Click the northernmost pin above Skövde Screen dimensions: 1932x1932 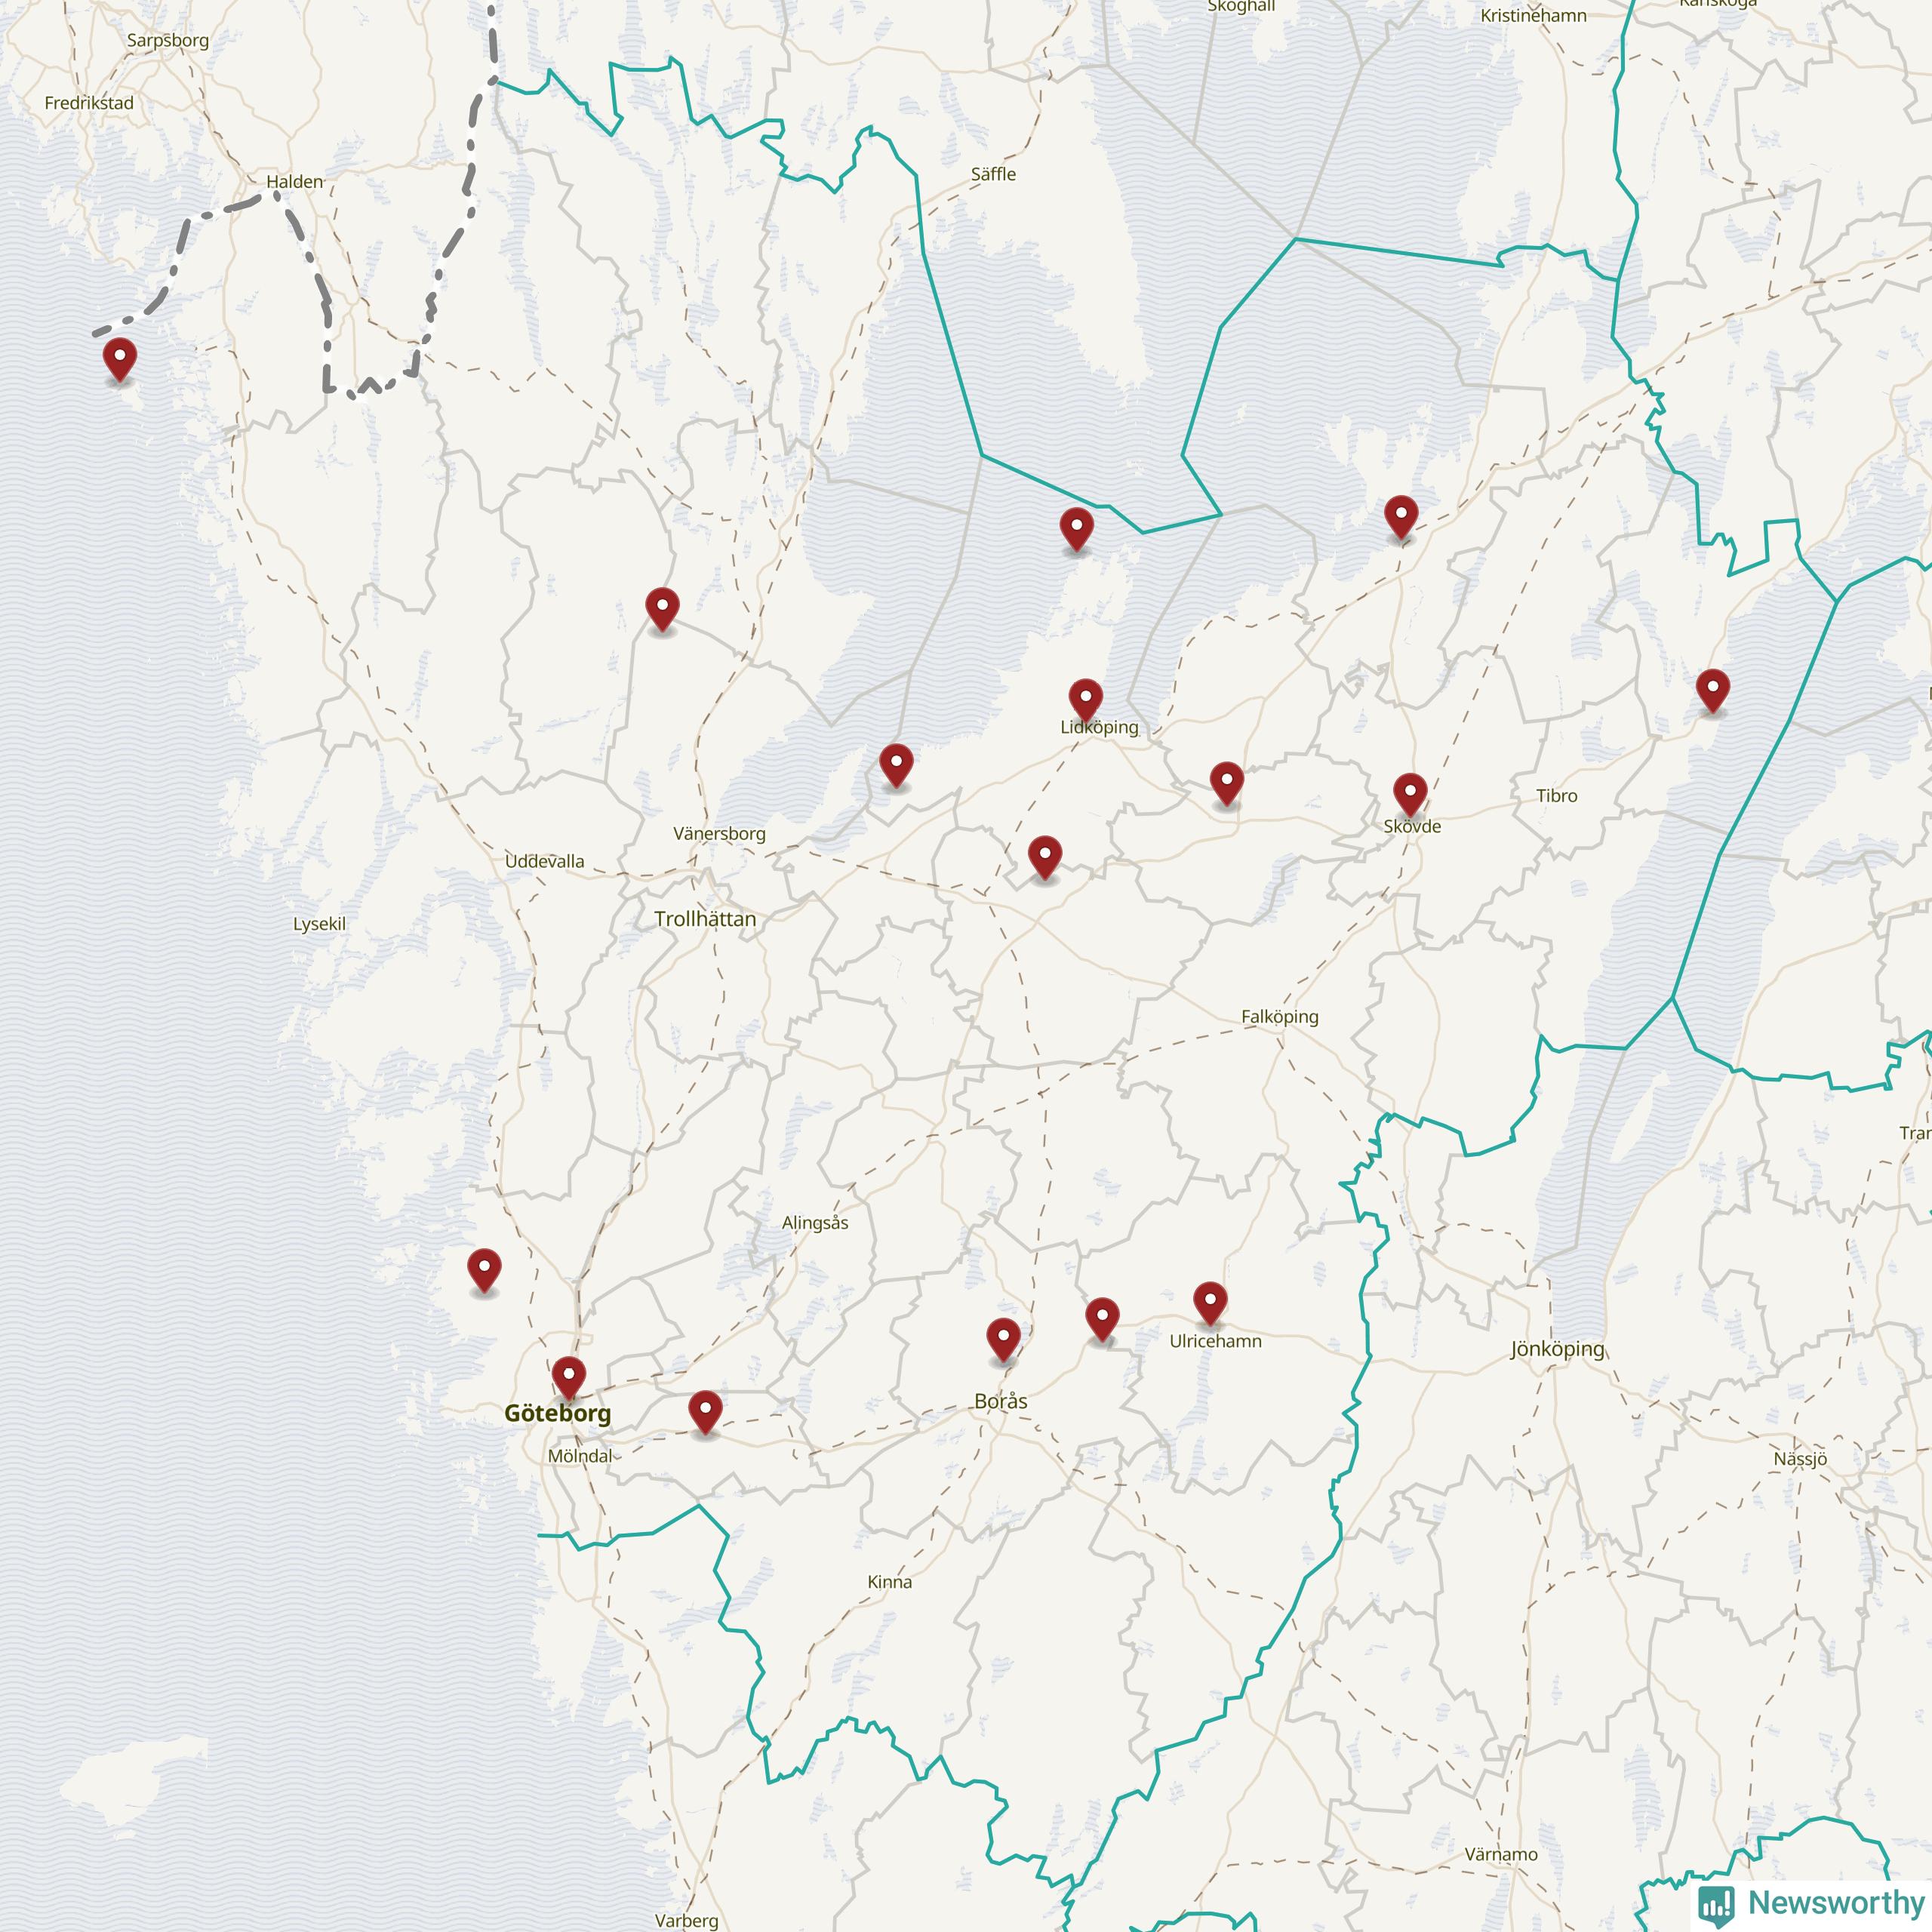coord(1401,516)
